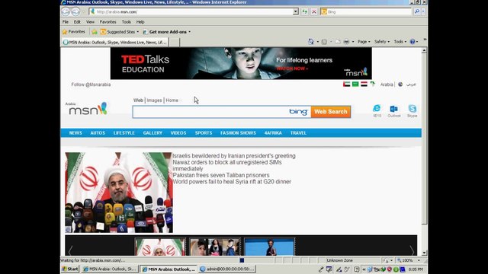Click the Refresh page button
This screenshot has height=274, width=488.
[x=304, y=12]
